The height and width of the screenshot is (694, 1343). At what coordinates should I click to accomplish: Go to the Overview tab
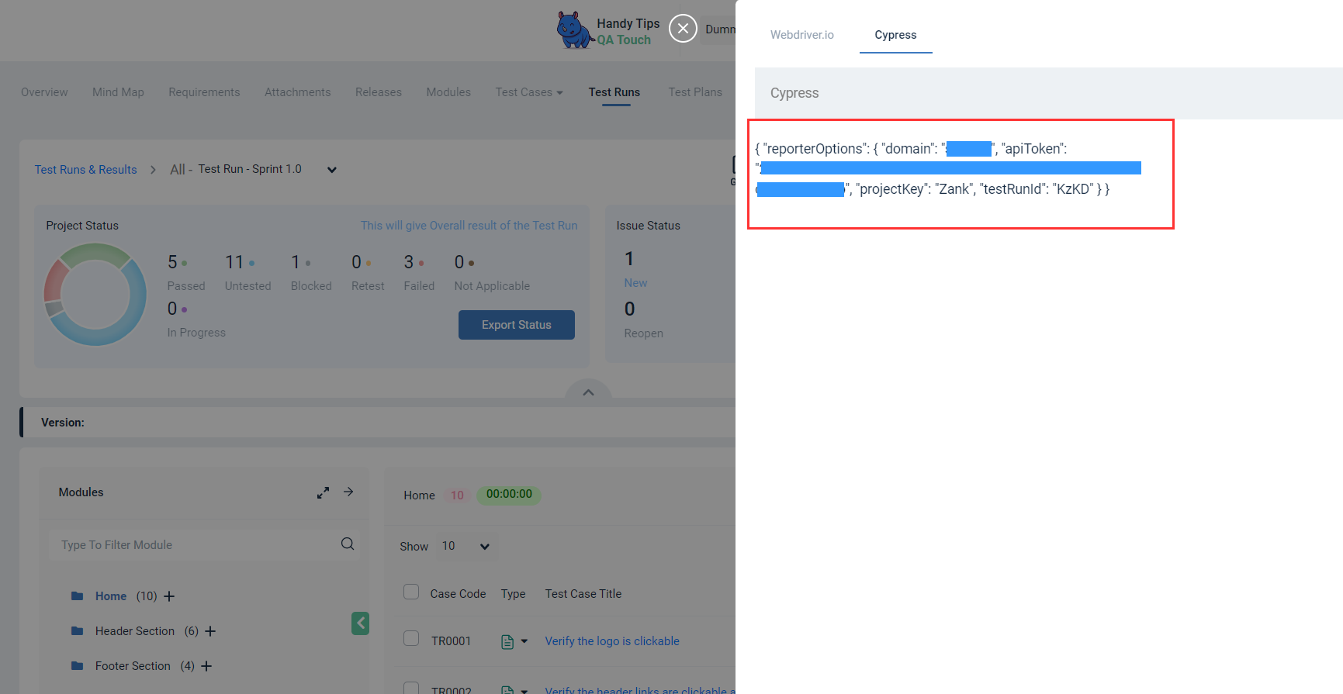44,92
